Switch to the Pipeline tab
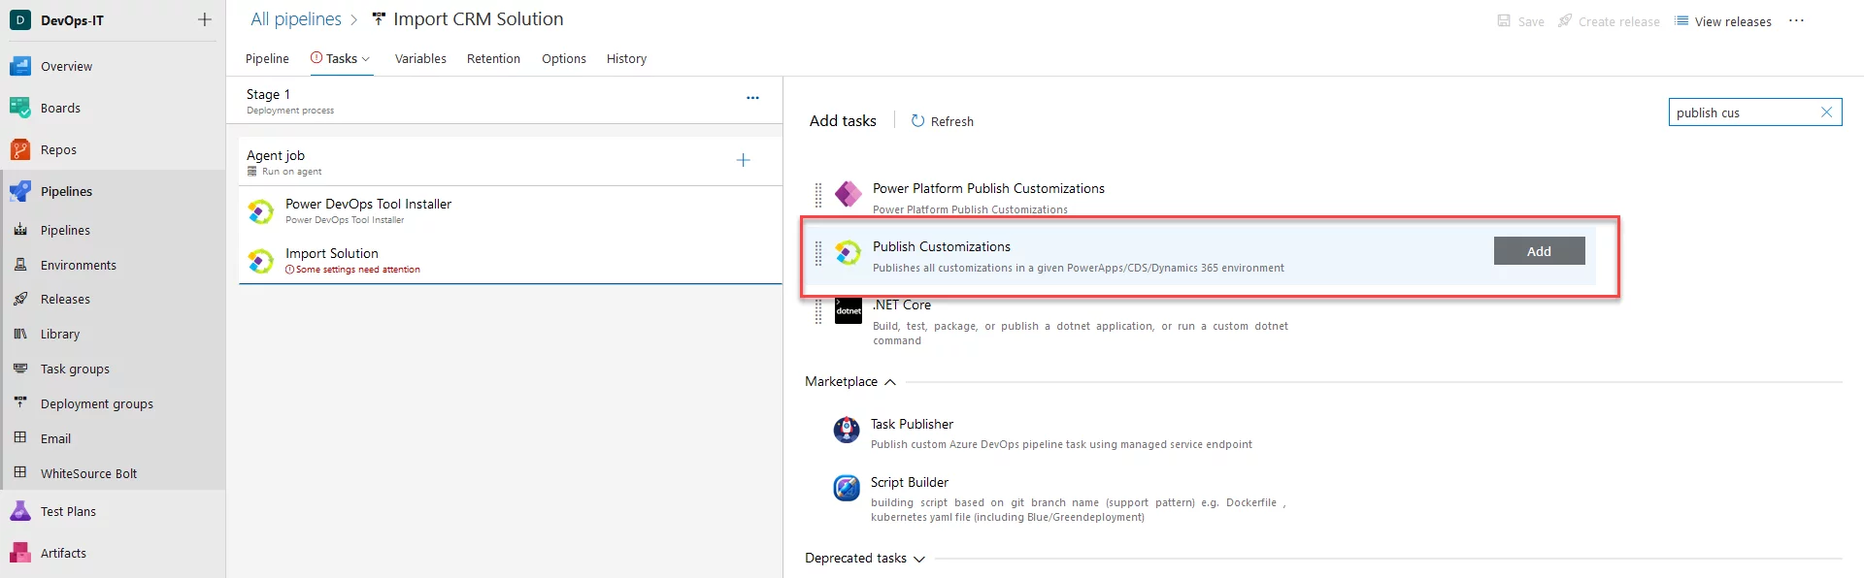The height and width of the screenshot is (578, 1864). click(267, 59)
